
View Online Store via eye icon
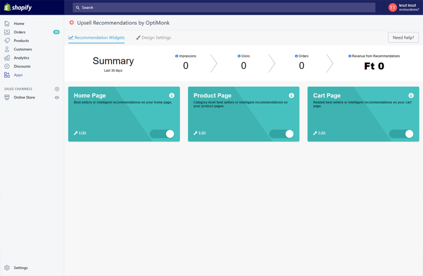[57, 97]
